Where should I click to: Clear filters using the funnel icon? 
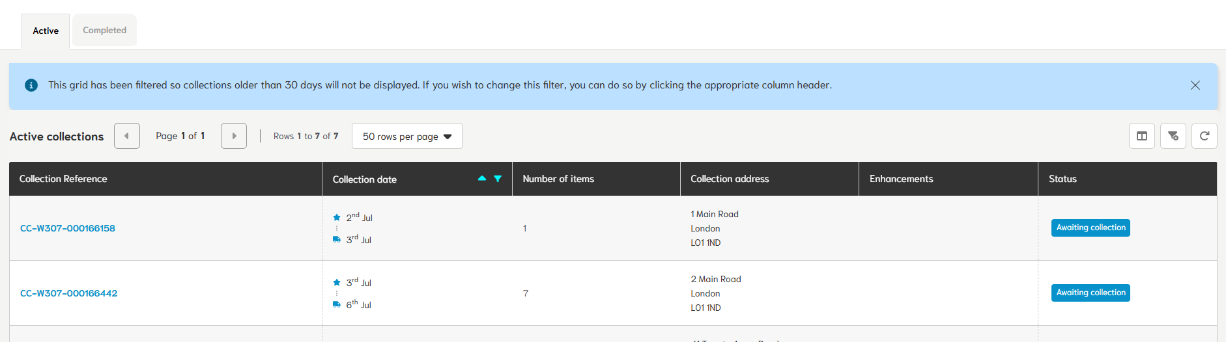(1173, 136)
